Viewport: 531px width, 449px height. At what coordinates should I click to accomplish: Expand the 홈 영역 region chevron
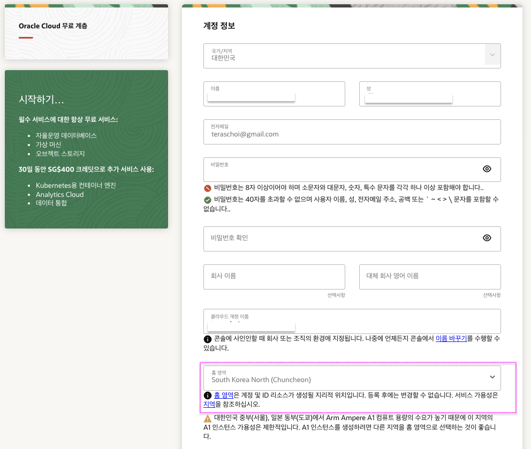click(x=492, y=377)
